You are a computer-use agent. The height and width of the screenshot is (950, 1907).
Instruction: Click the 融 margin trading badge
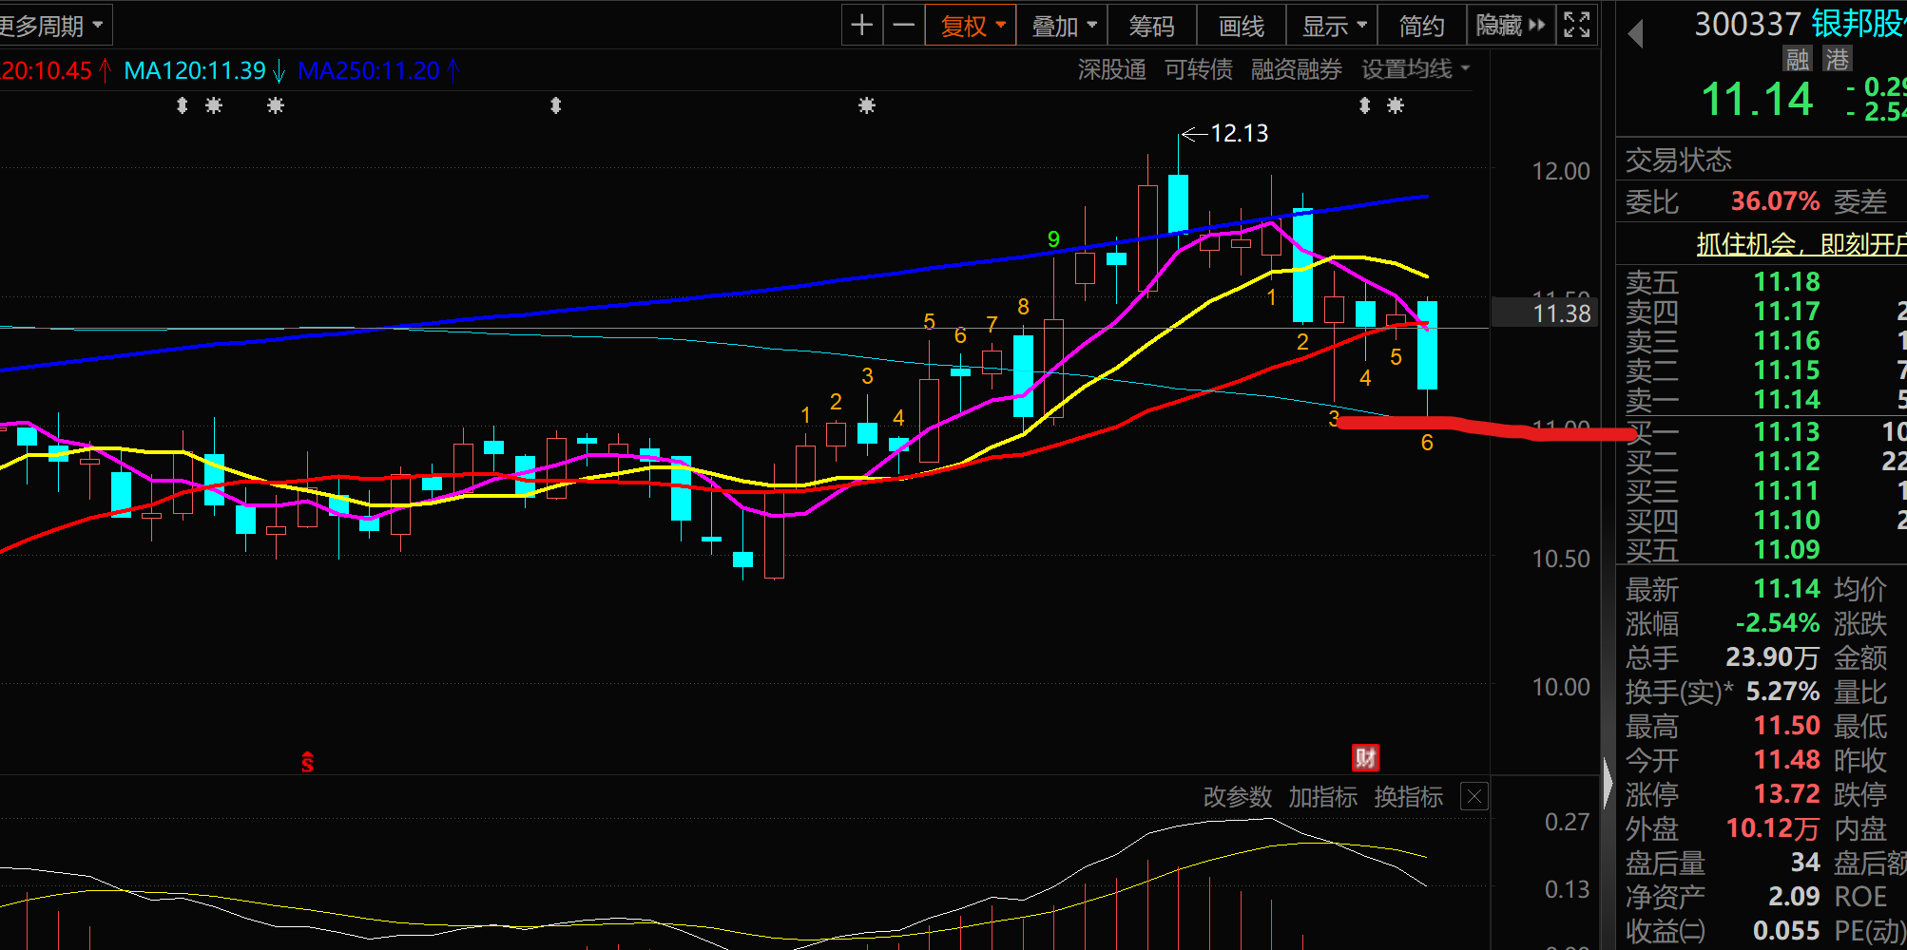[x=1797, y=60]
